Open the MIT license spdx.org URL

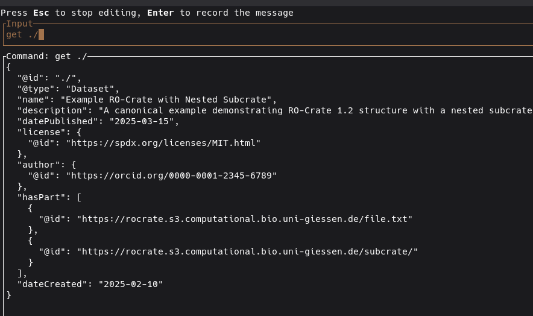pyautogui.click(x=163, y=143)
